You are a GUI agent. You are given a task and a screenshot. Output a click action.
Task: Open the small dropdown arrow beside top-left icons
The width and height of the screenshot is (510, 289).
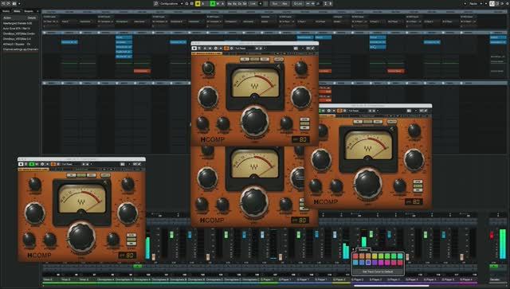click(19, 3)
